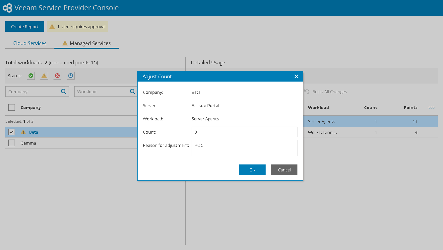Screen dimensions: 443x250
Task: Click the Adjust Count dialog title
Action: (x=157, y=76)
